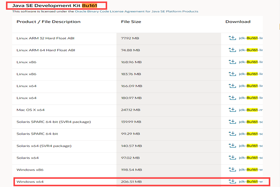Click download icon in Solaris SPARC SVR4 package row
Screen dimensions: 280x187
click(x=232, y=122)
